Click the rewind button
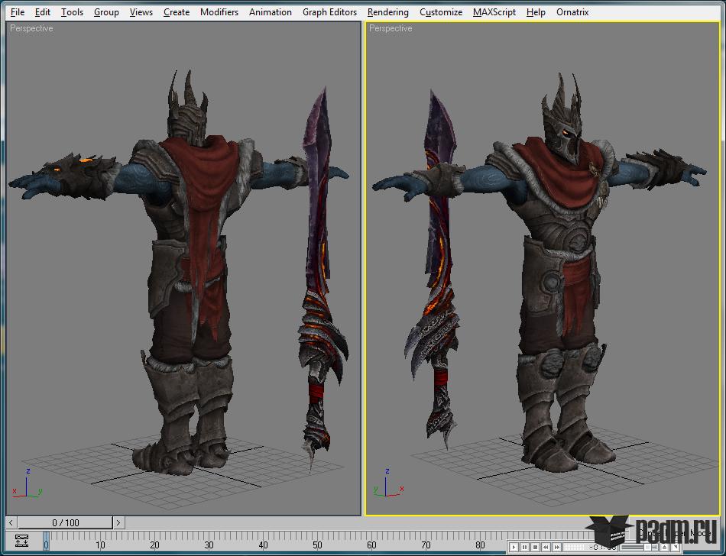 click(x=546, y=547)
